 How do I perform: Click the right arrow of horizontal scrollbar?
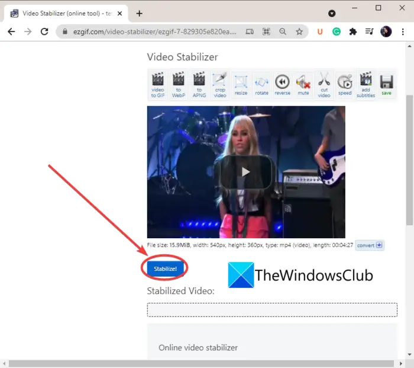point(401,363)
